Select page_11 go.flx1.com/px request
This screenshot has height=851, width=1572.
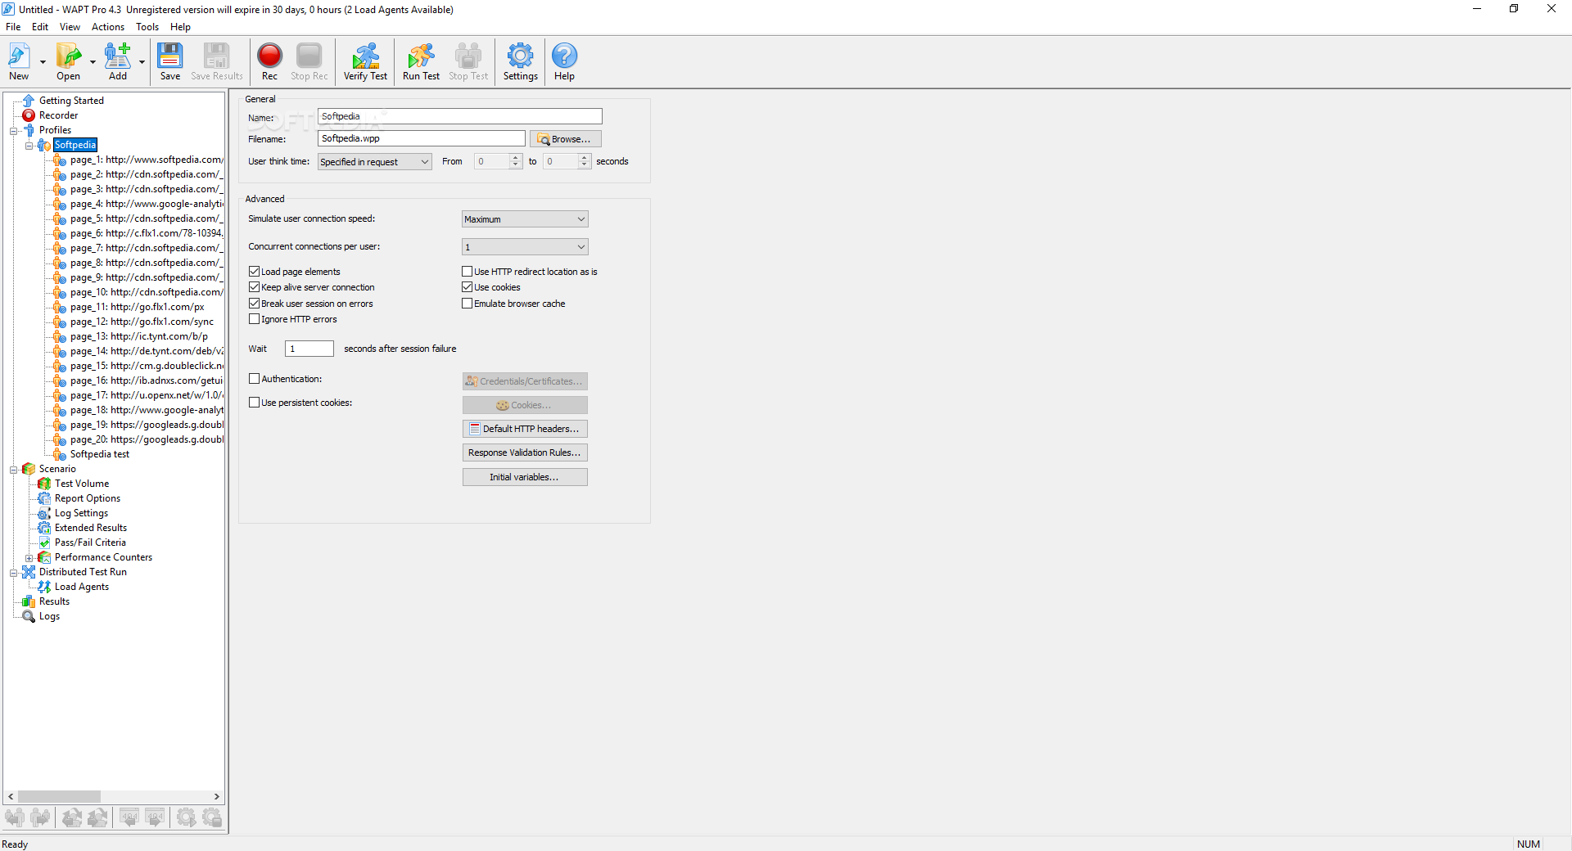137,307
